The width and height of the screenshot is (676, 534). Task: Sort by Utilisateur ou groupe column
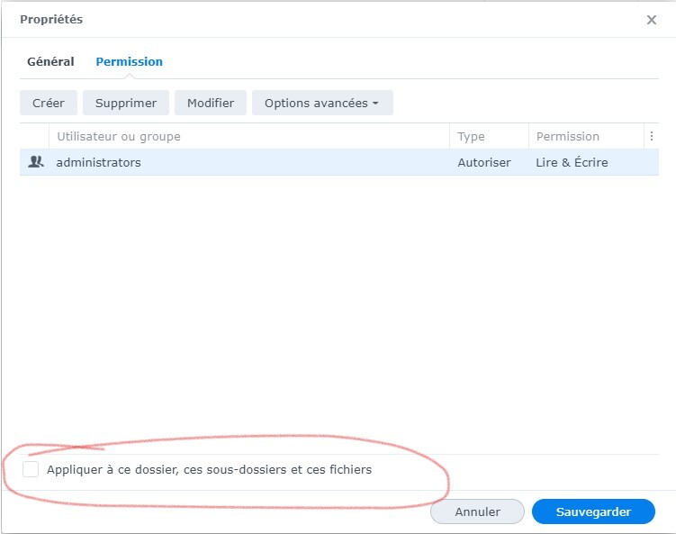[249, 136]
